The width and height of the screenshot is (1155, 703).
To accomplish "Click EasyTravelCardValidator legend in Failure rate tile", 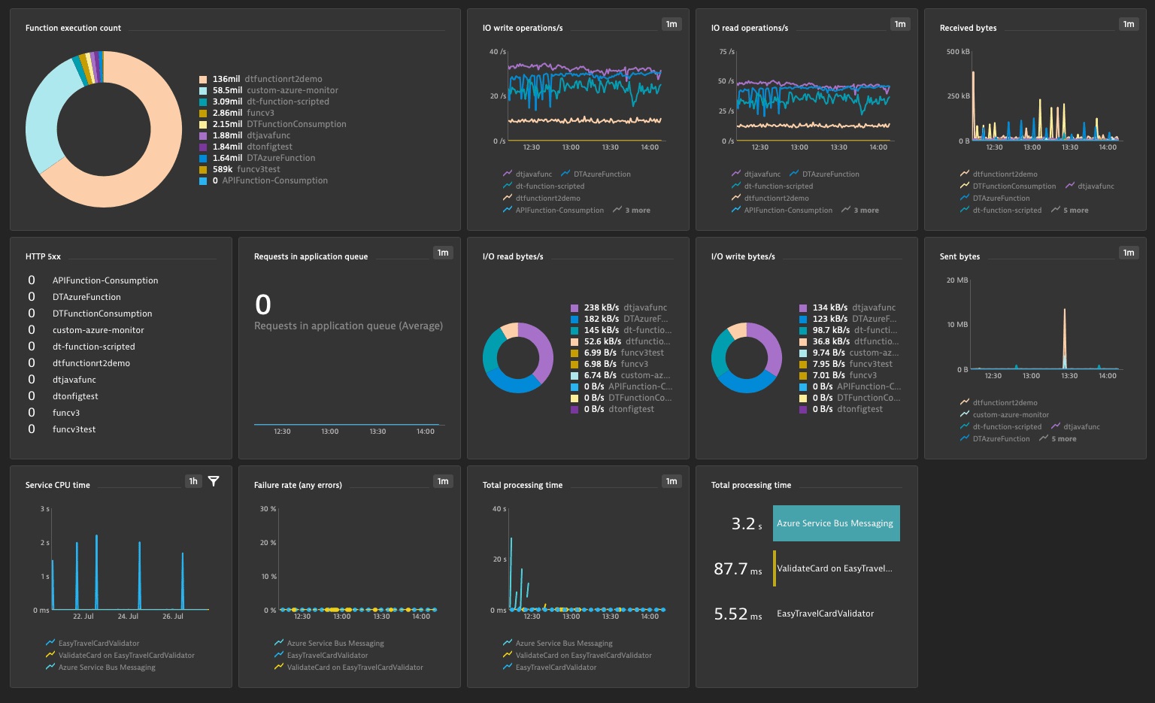I will [321, 656].
